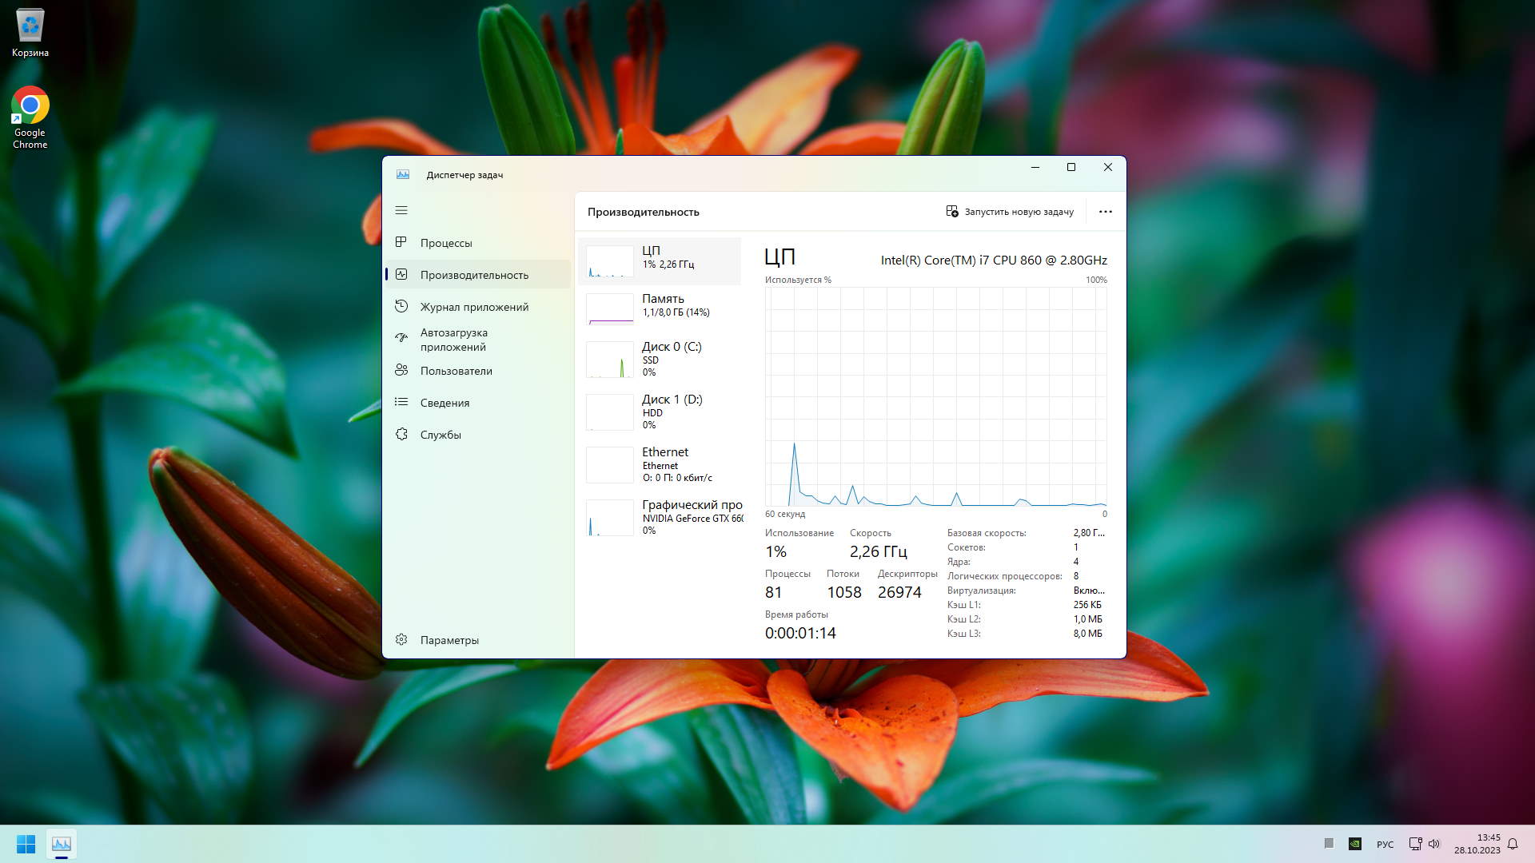Viewport: 1535px width, 863px height.
Task: Click the РУС language indicator
Action: coord(1385,845)
